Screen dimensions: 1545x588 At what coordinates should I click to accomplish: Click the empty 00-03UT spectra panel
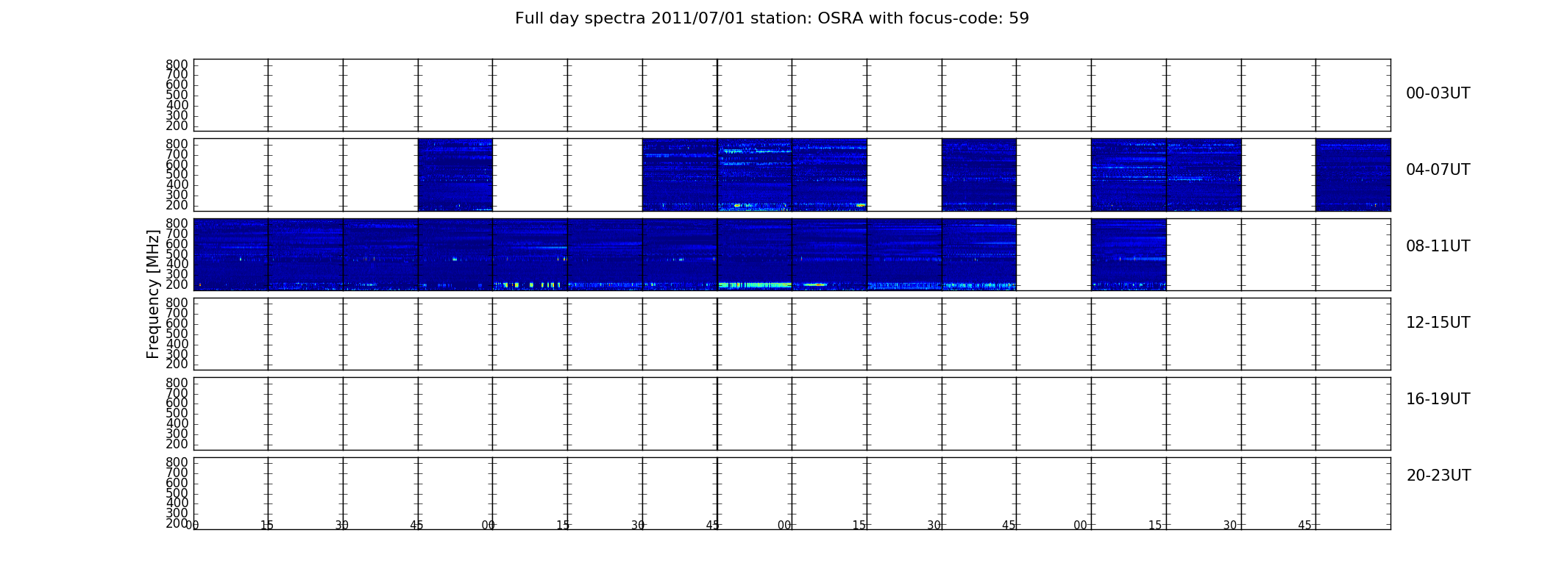792,95
